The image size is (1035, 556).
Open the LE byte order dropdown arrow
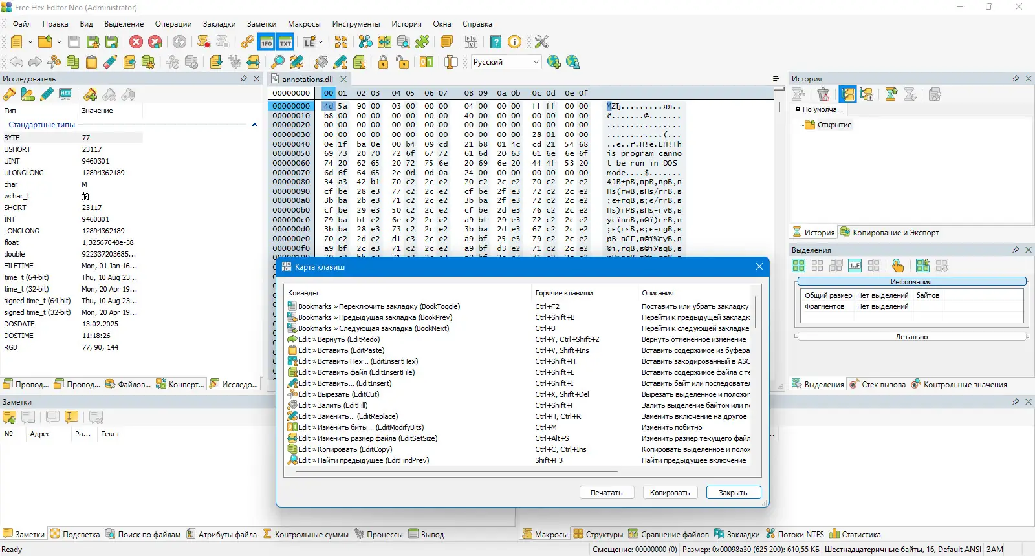320,42
